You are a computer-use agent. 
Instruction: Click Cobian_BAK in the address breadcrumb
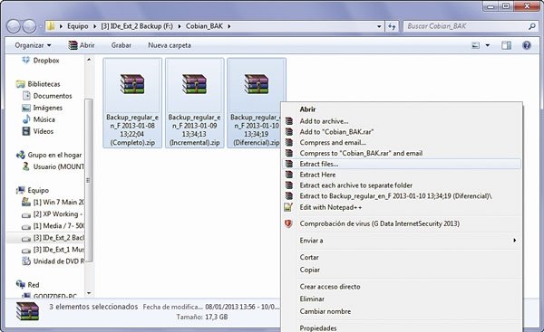coord(204,26)
